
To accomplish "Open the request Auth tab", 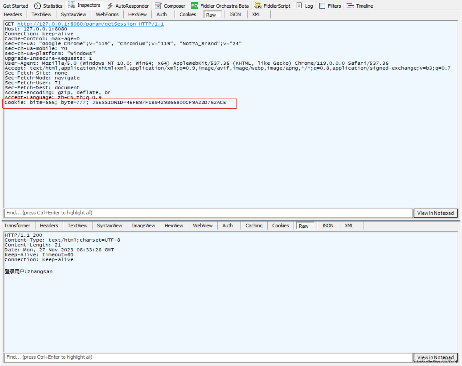I will 162,14.
